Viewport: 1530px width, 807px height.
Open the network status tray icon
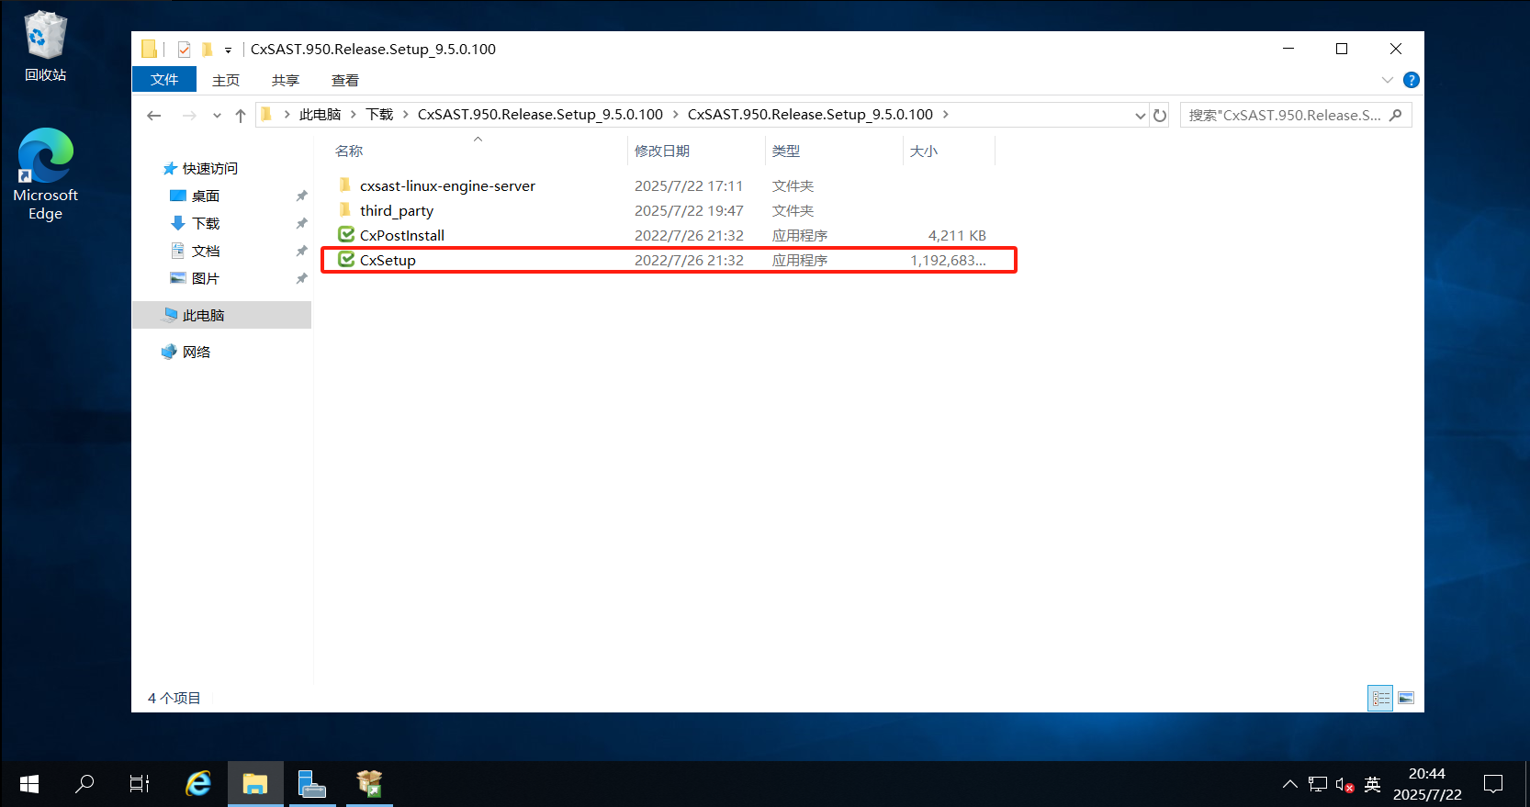pyautogui.click(x=1318, y=784)
